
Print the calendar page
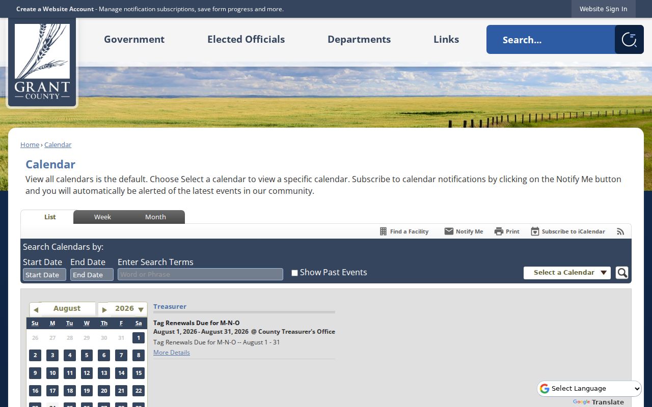[507, 231]
